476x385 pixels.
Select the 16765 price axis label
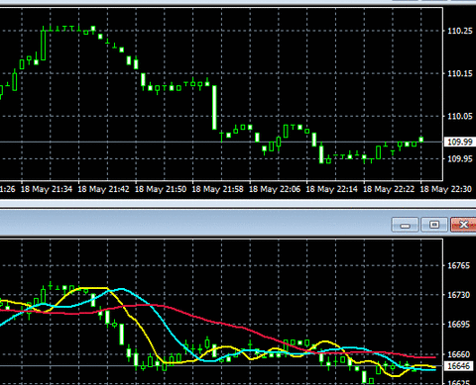458,266
